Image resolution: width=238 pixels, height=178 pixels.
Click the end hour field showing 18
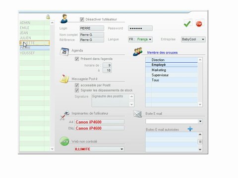tap(107, 70)
